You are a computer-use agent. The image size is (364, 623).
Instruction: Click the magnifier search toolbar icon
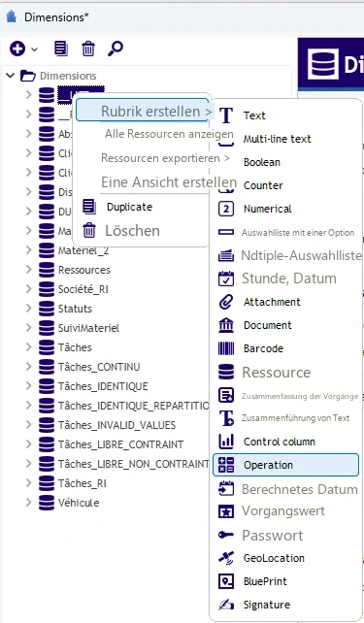pos(116,49)
